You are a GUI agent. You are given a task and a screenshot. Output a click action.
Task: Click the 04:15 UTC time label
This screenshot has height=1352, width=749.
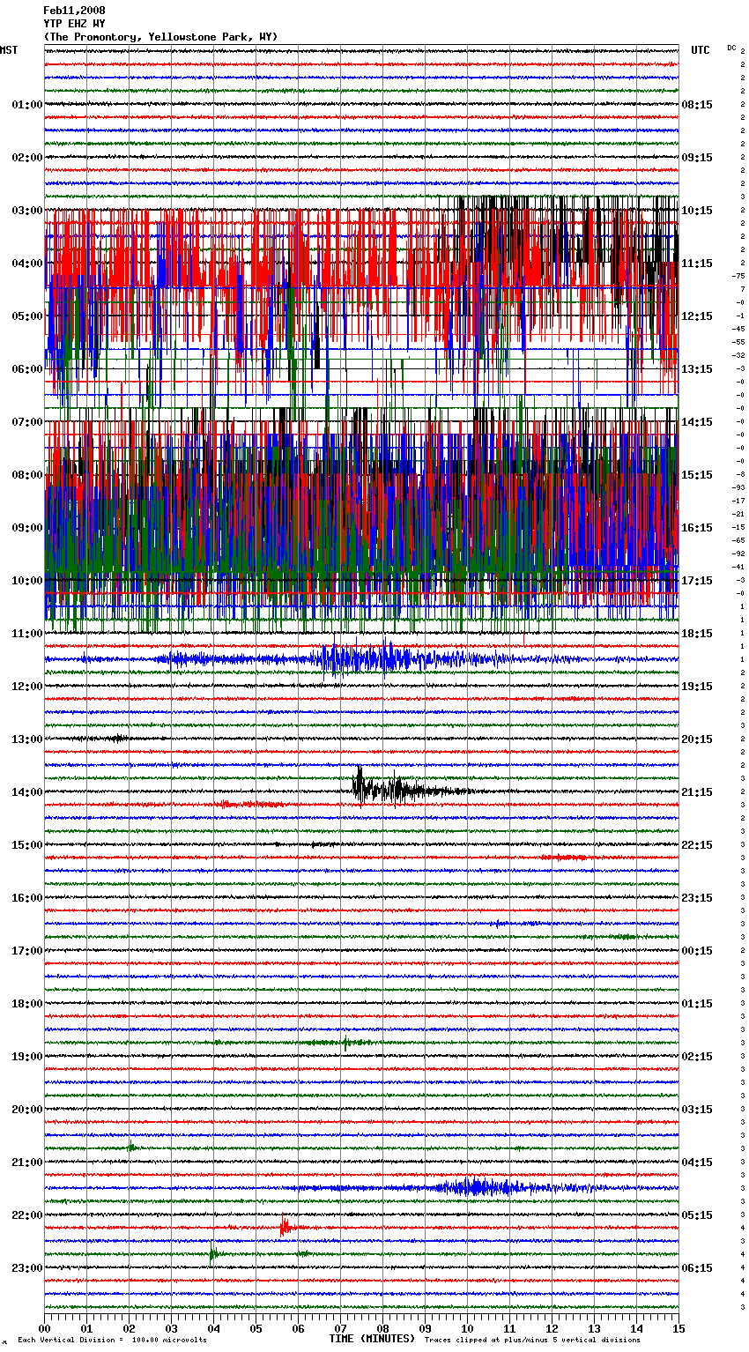coord(697,1163)
